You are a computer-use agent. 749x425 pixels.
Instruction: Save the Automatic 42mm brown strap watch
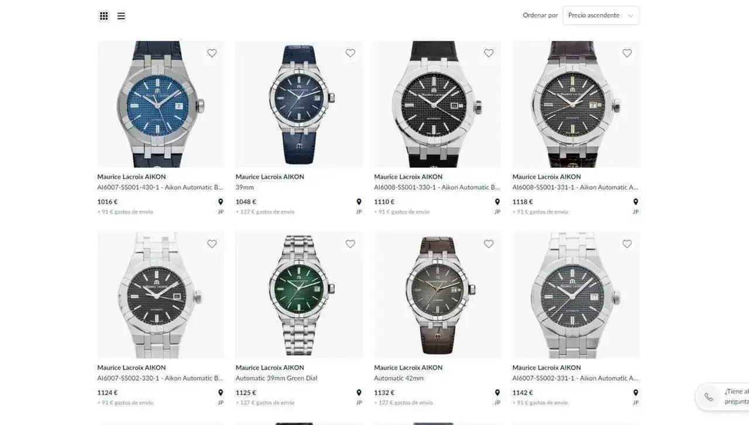click(489, 244)
